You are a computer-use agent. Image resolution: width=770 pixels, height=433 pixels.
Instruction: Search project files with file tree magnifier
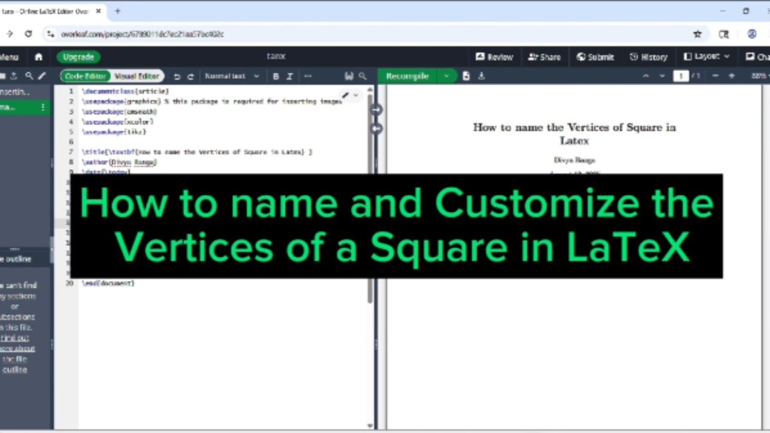pos(28,76)
